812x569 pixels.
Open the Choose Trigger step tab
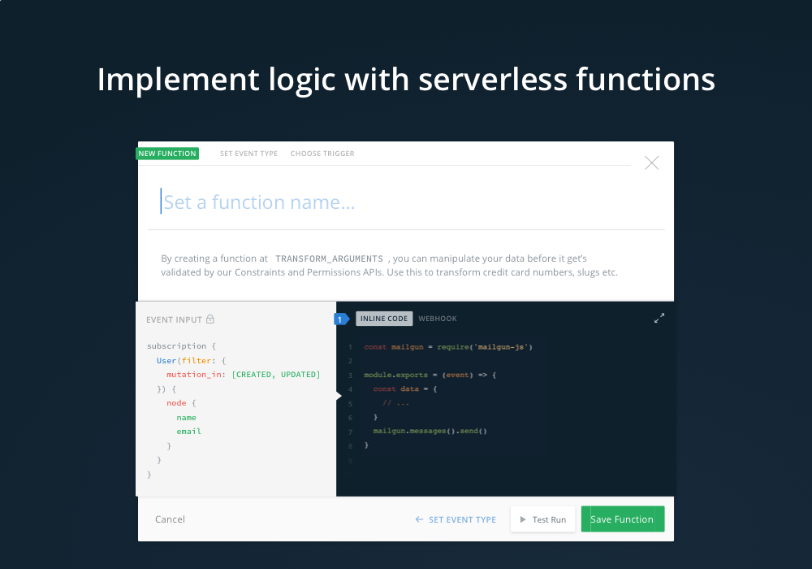coord(322,154)
